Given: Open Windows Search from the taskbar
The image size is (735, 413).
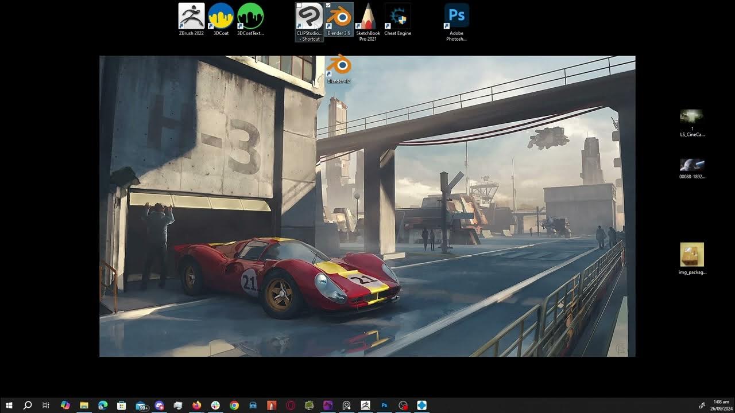Looking at the screenshot, I should click(28, 406).
